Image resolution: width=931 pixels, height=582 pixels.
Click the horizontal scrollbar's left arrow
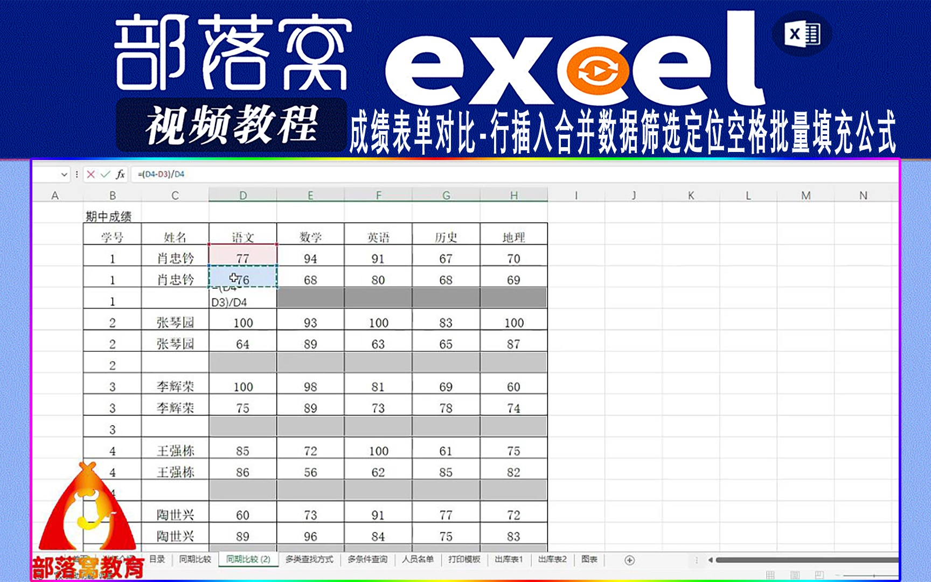click(710, 560)
